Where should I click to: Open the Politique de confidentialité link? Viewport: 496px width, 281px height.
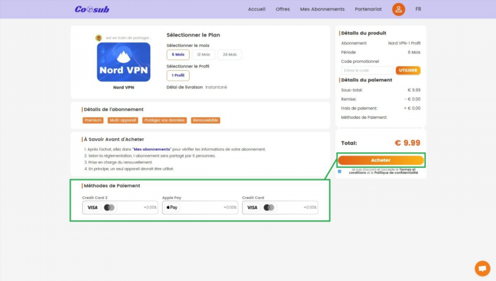click(395, 173)
